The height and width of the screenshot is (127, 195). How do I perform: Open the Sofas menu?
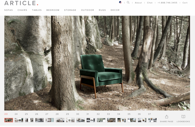point(9,10)
